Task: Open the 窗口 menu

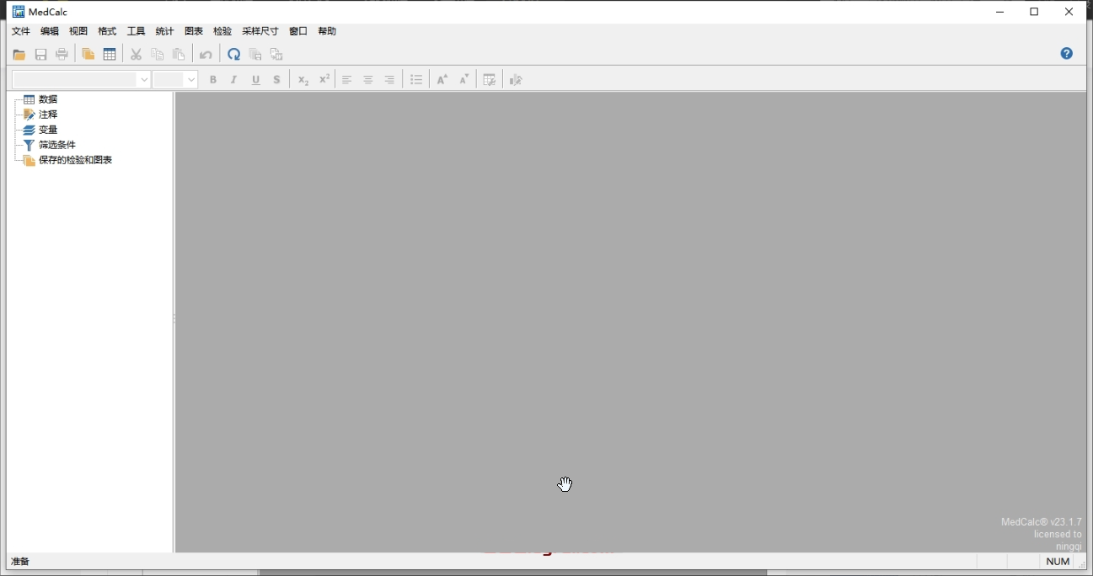Action: click(x=298, y=31)
